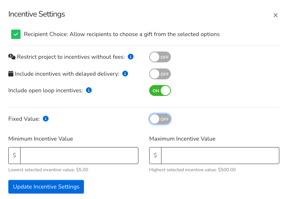
Task: Open info icon for incentives without fees
Action: point(131,57)
